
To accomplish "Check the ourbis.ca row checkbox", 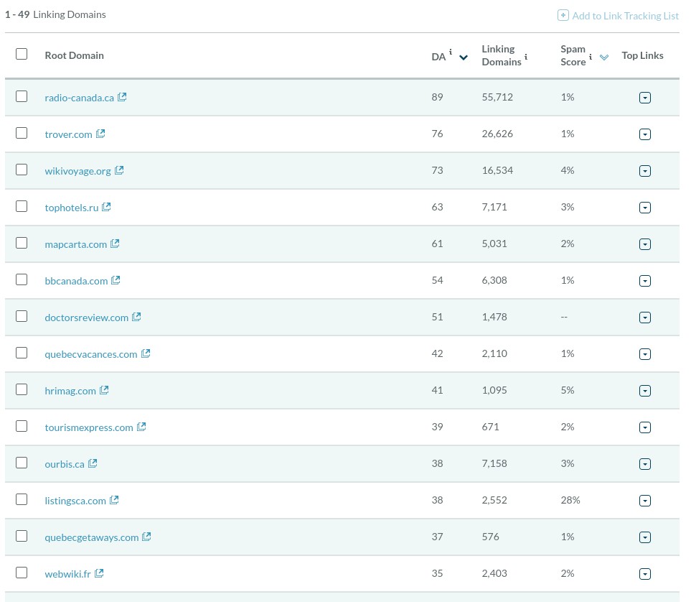I will click(x=22, y=463).
